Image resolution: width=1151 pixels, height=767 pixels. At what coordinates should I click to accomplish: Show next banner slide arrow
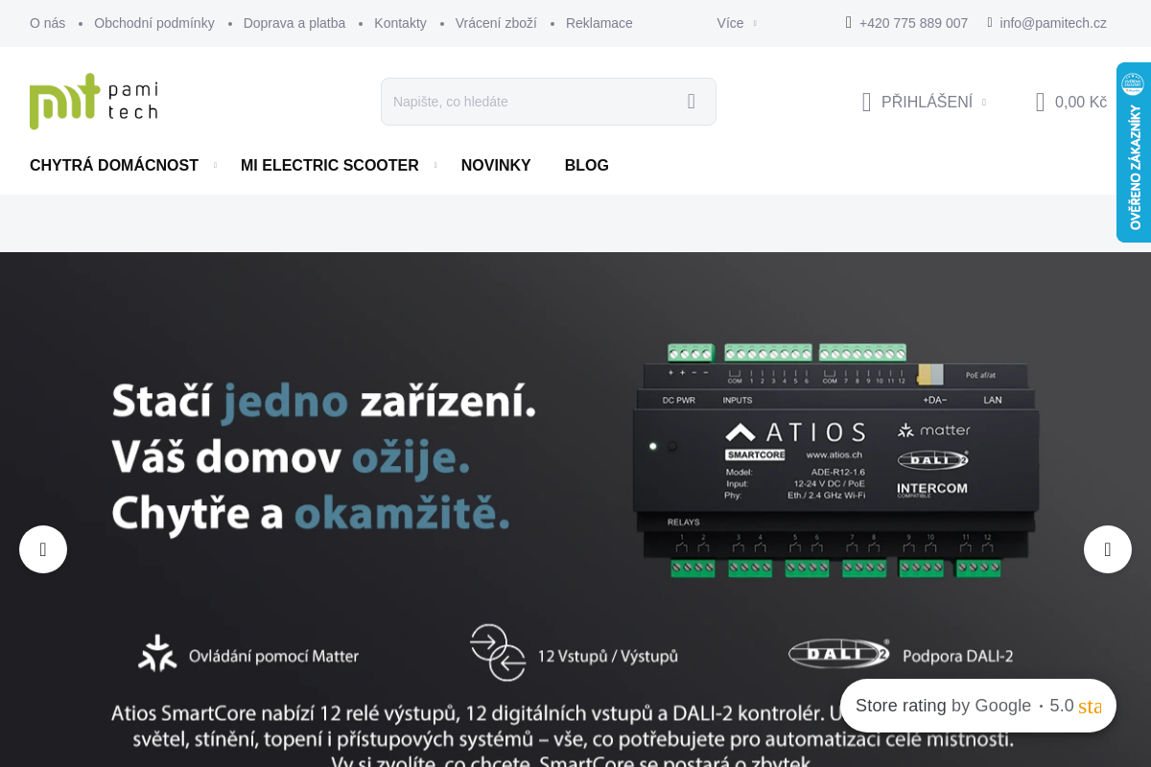click(x=1108, y=549)
